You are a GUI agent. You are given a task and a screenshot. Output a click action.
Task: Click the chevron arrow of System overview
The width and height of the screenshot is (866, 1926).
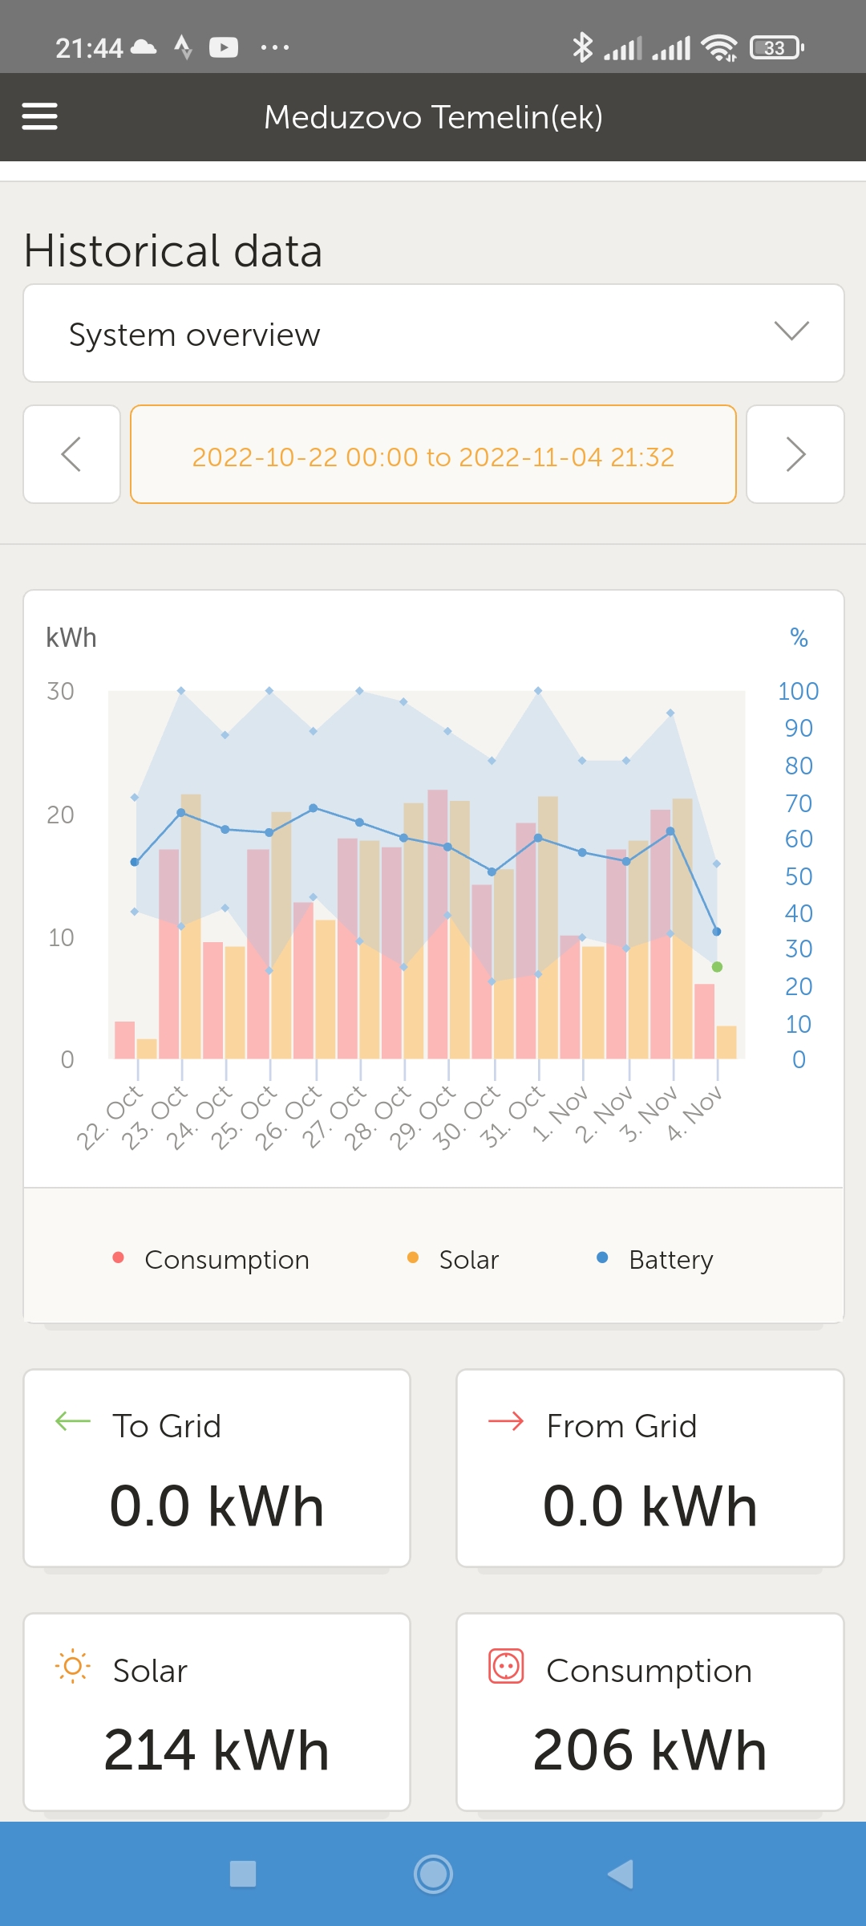pyautogui.click(x=791, y=331)
